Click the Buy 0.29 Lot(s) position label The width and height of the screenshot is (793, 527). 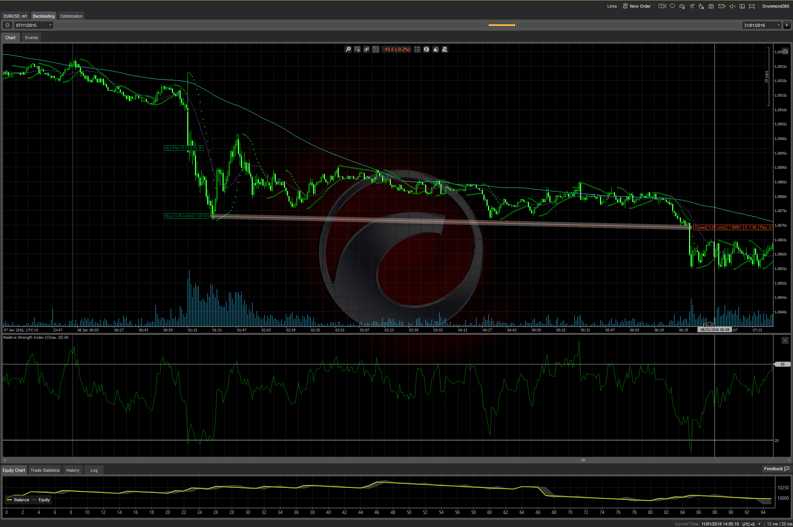(187, 216)
